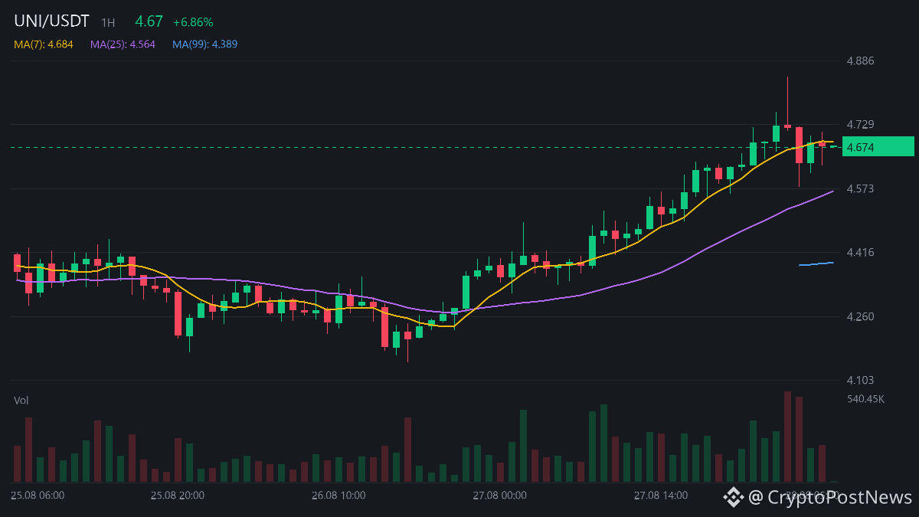919x517 pixels.
Task: Select the MA(25): 4.564 indicator label
Action: 123,44
